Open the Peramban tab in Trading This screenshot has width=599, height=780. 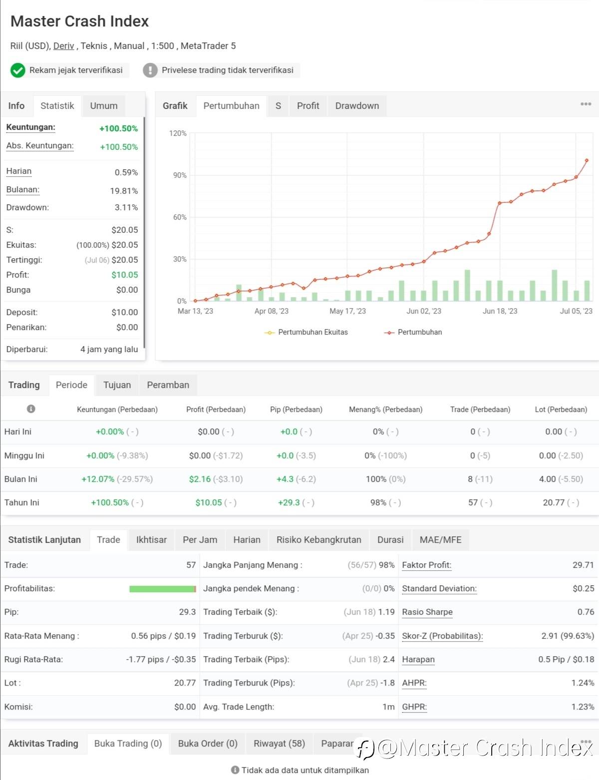(168, 385)
